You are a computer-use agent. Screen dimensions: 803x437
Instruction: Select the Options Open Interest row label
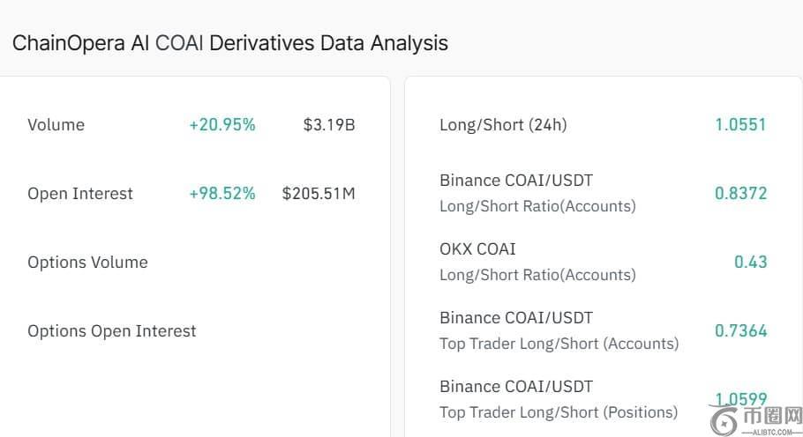[x=112, y=331]
